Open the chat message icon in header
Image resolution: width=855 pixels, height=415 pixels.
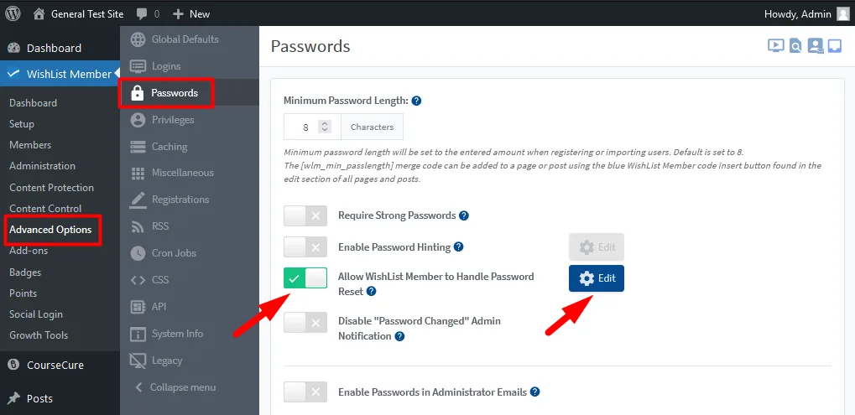pos(834,46)
